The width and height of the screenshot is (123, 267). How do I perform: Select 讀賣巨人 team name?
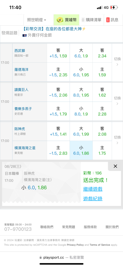pyautogui.click(x=21, y=90)
